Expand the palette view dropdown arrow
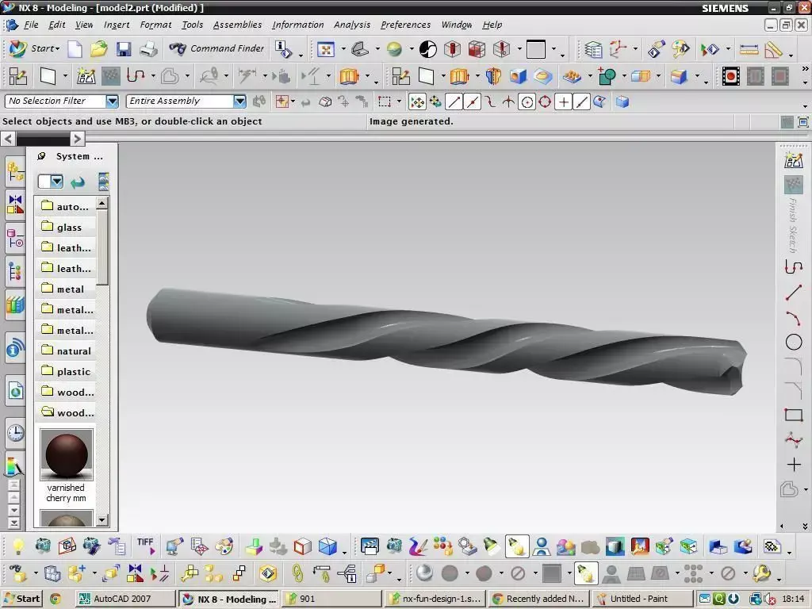The height and width of the screenshot is (609, 812). (x=57, y=182)
